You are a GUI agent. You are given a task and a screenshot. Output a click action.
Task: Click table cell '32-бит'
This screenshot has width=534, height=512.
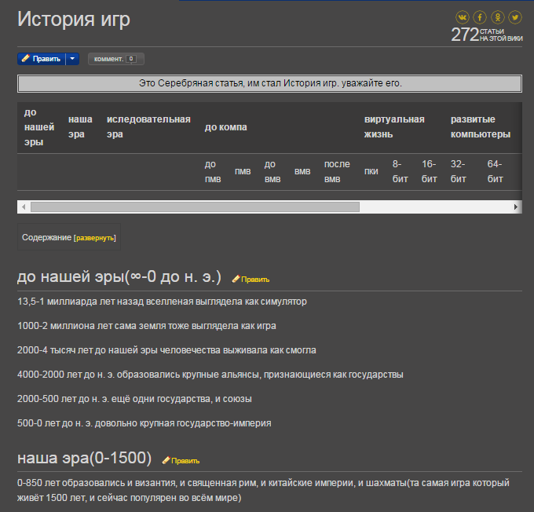[x=458, y=172]
